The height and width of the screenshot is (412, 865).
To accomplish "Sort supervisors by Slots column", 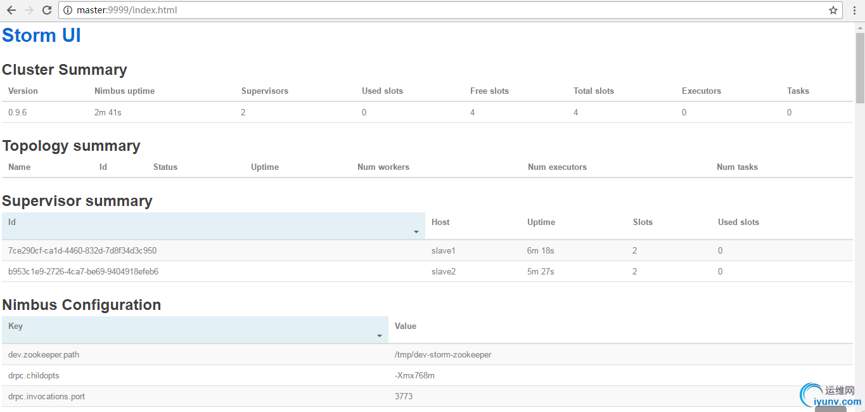I will click(x=643, y=222).
